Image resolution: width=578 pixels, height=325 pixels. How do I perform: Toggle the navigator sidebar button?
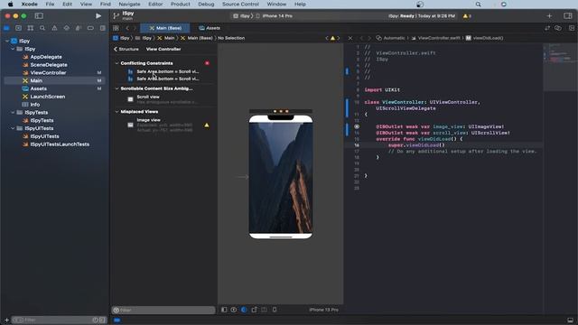tap(39, 16)
